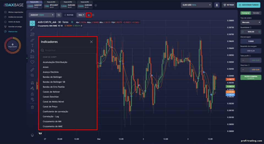Image resolution: width=264 pixels, height=144 pixels.
Task: Close the Indicadores panel
Action: 91,42
